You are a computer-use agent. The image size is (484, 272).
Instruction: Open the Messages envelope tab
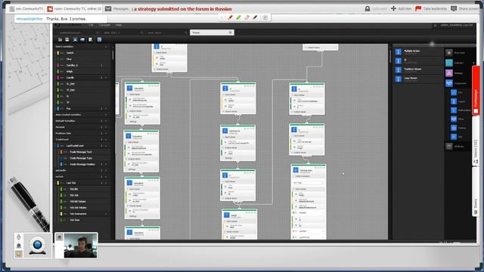coord(116,9)
